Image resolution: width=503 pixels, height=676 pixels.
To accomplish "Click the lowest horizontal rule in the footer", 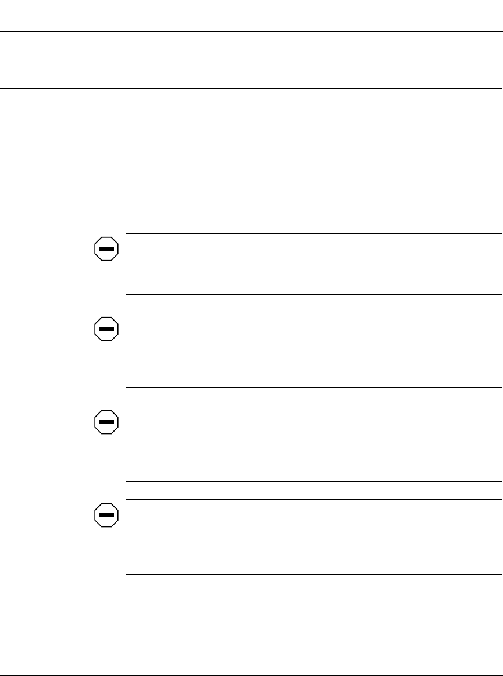I will [251, 675].
